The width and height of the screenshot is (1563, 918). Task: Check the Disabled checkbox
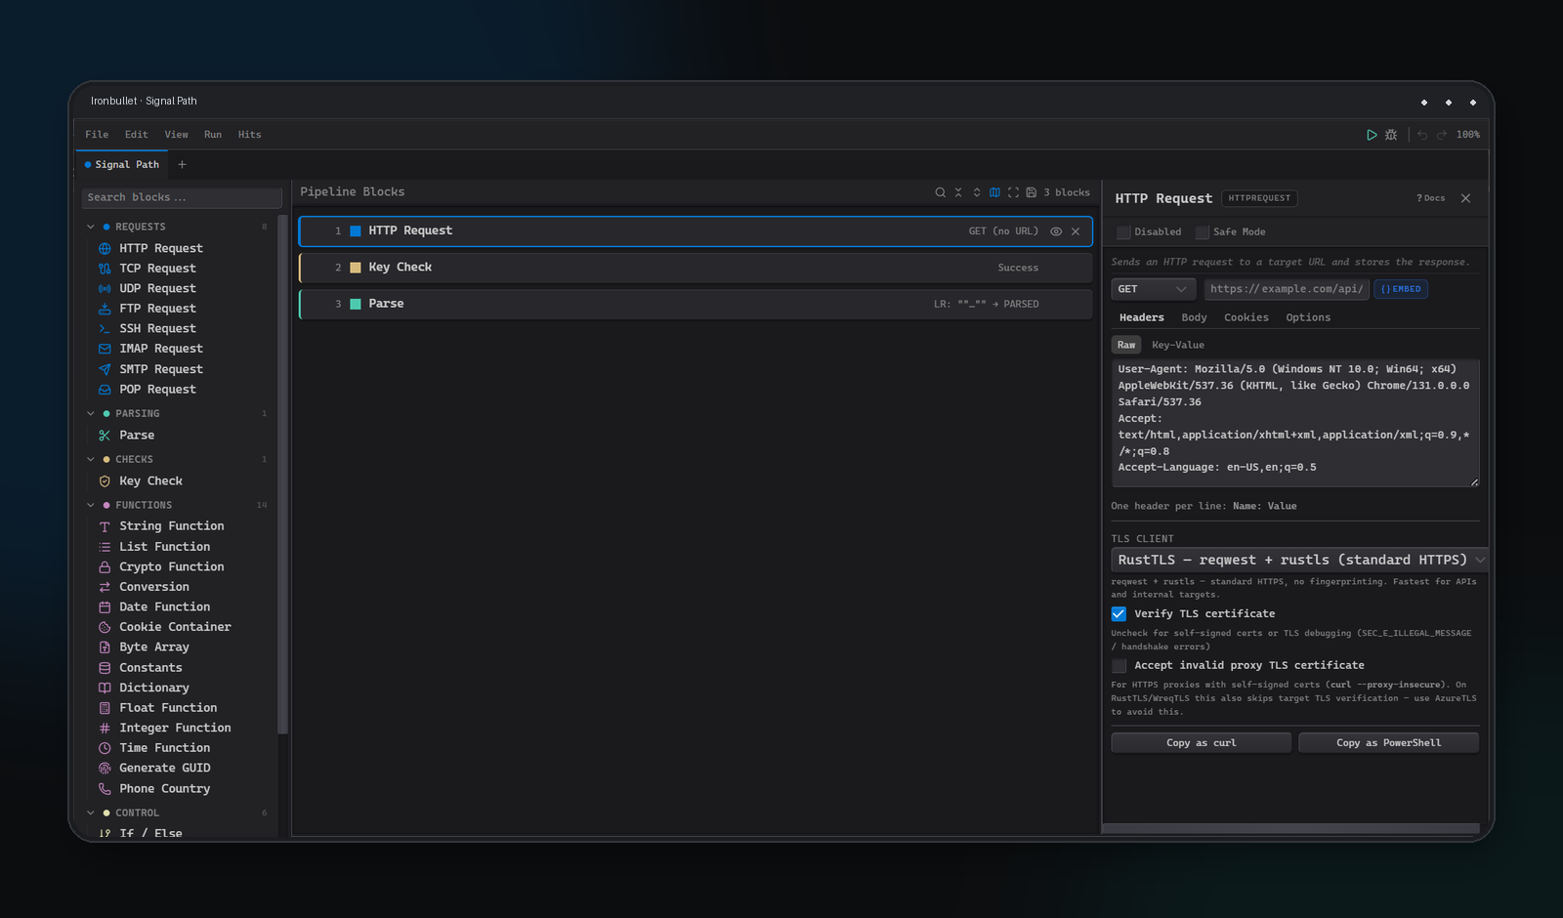pos(1123,232)
